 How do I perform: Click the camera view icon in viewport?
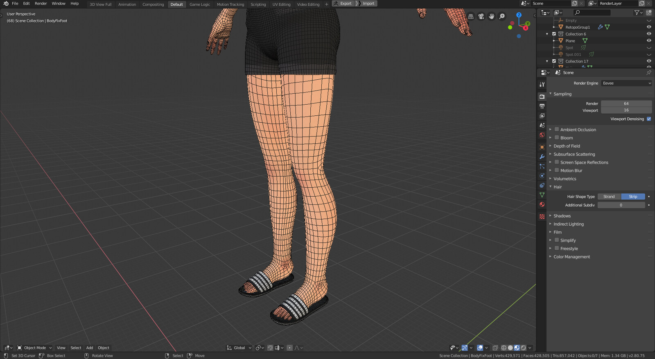click(481, 16)
